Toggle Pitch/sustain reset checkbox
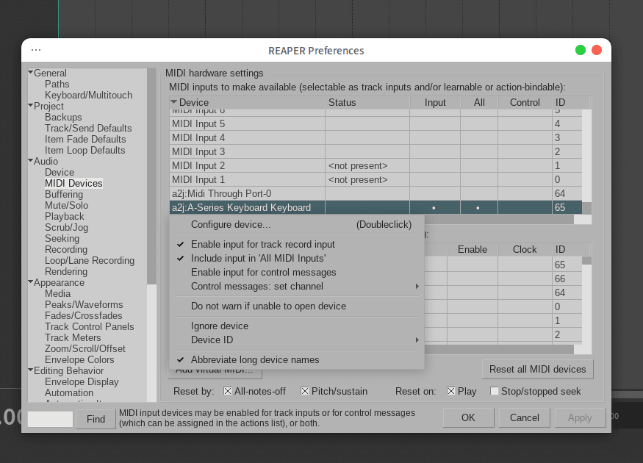 (305, 391)
